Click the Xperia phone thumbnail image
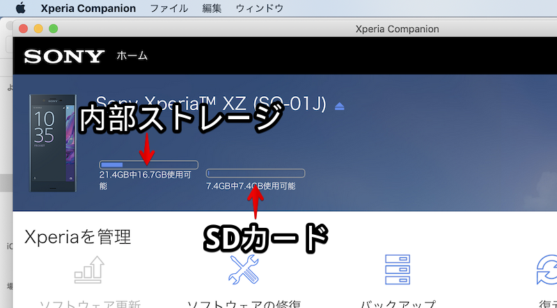The width and height of the screenshot is (557, 308). point(52,144)
